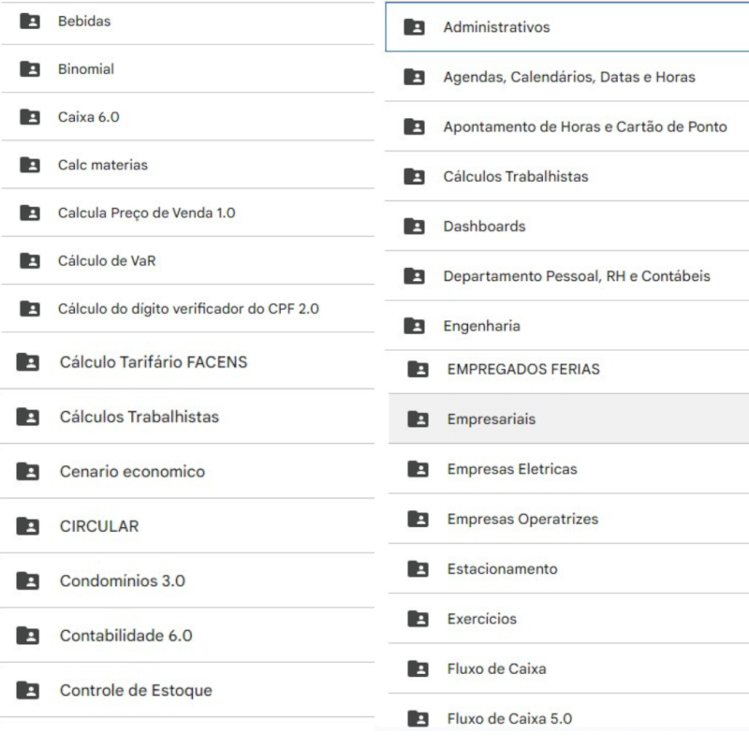Click the folder icon beside Engenharia
The image size is (749, 749).
414,326
